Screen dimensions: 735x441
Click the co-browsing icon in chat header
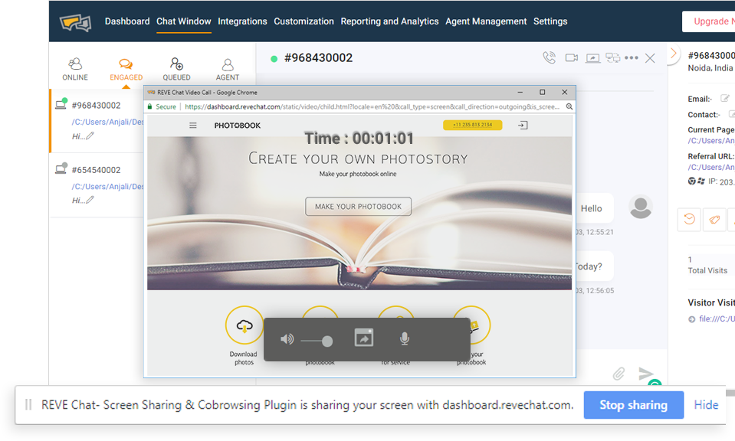pos(612,57)
